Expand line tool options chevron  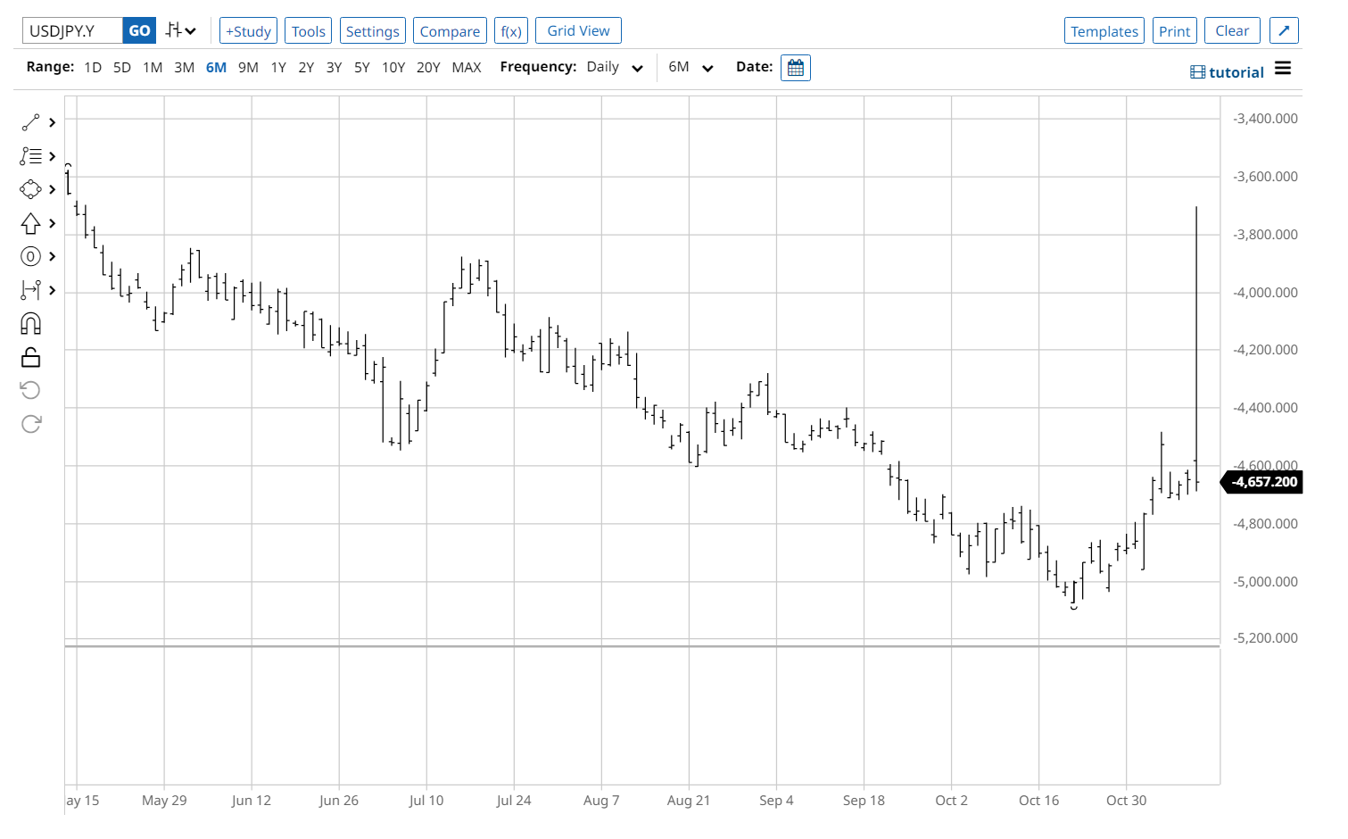(x=53, y=122)
